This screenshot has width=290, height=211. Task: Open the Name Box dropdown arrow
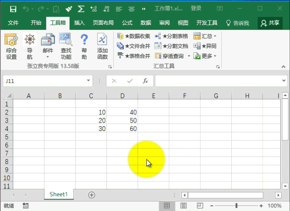[x=89, y=81]
